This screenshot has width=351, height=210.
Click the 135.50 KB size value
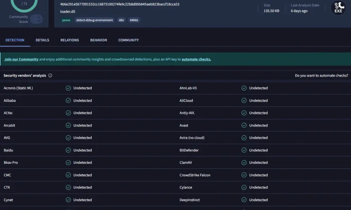pos(271,11)
